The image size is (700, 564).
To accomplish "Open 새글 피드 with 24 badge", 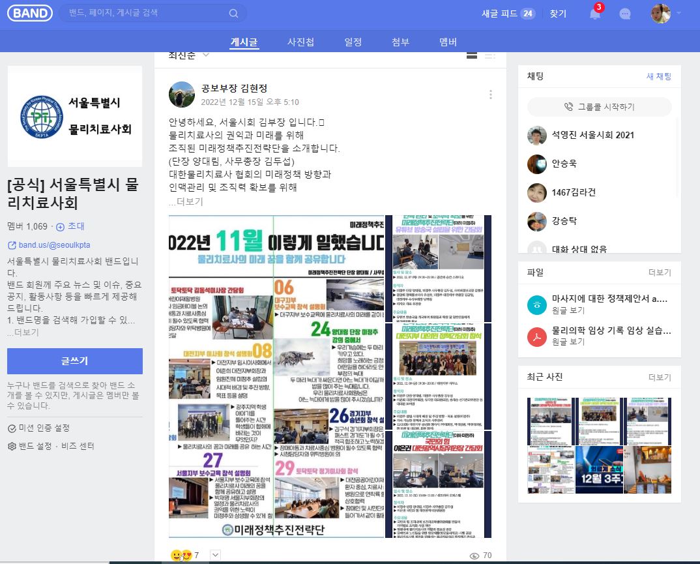I will tap(508, 14).
